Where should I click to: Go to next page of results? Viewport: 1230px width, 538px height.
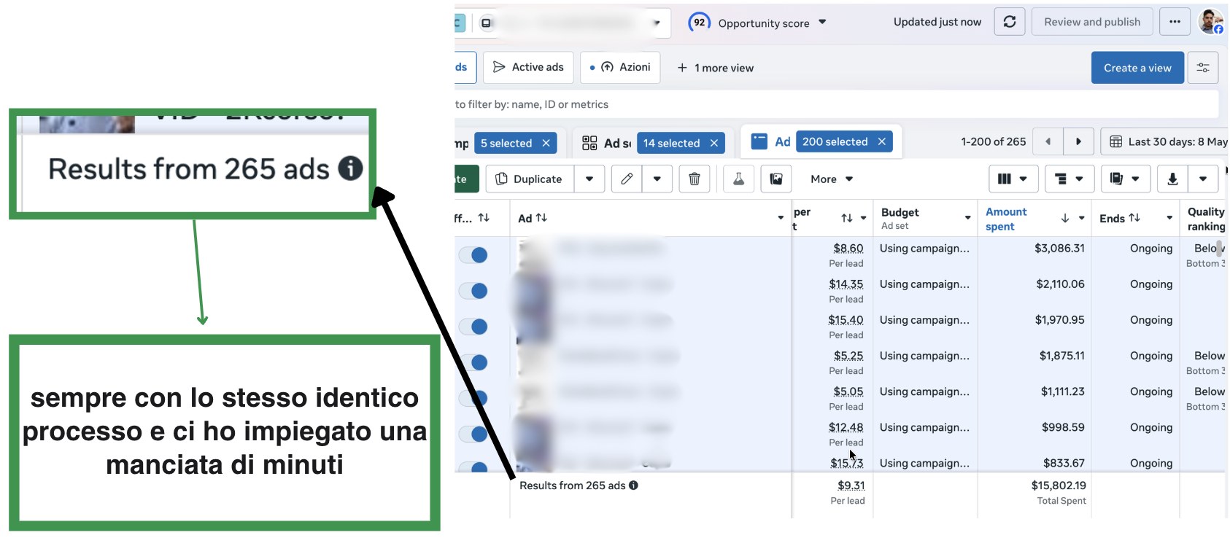1078,141
